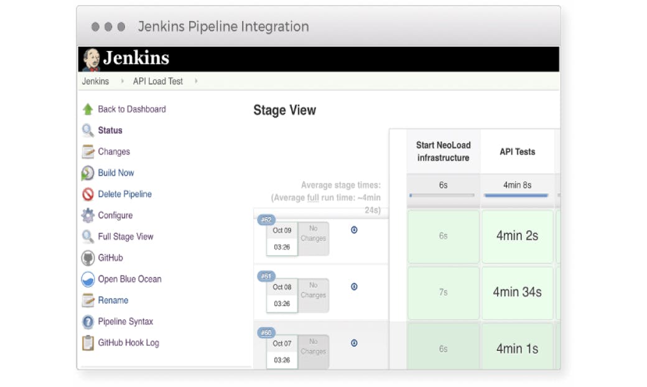Screen dimensions: 647x387
Task: Open the Full Stage View link
Action: (125, 236)
